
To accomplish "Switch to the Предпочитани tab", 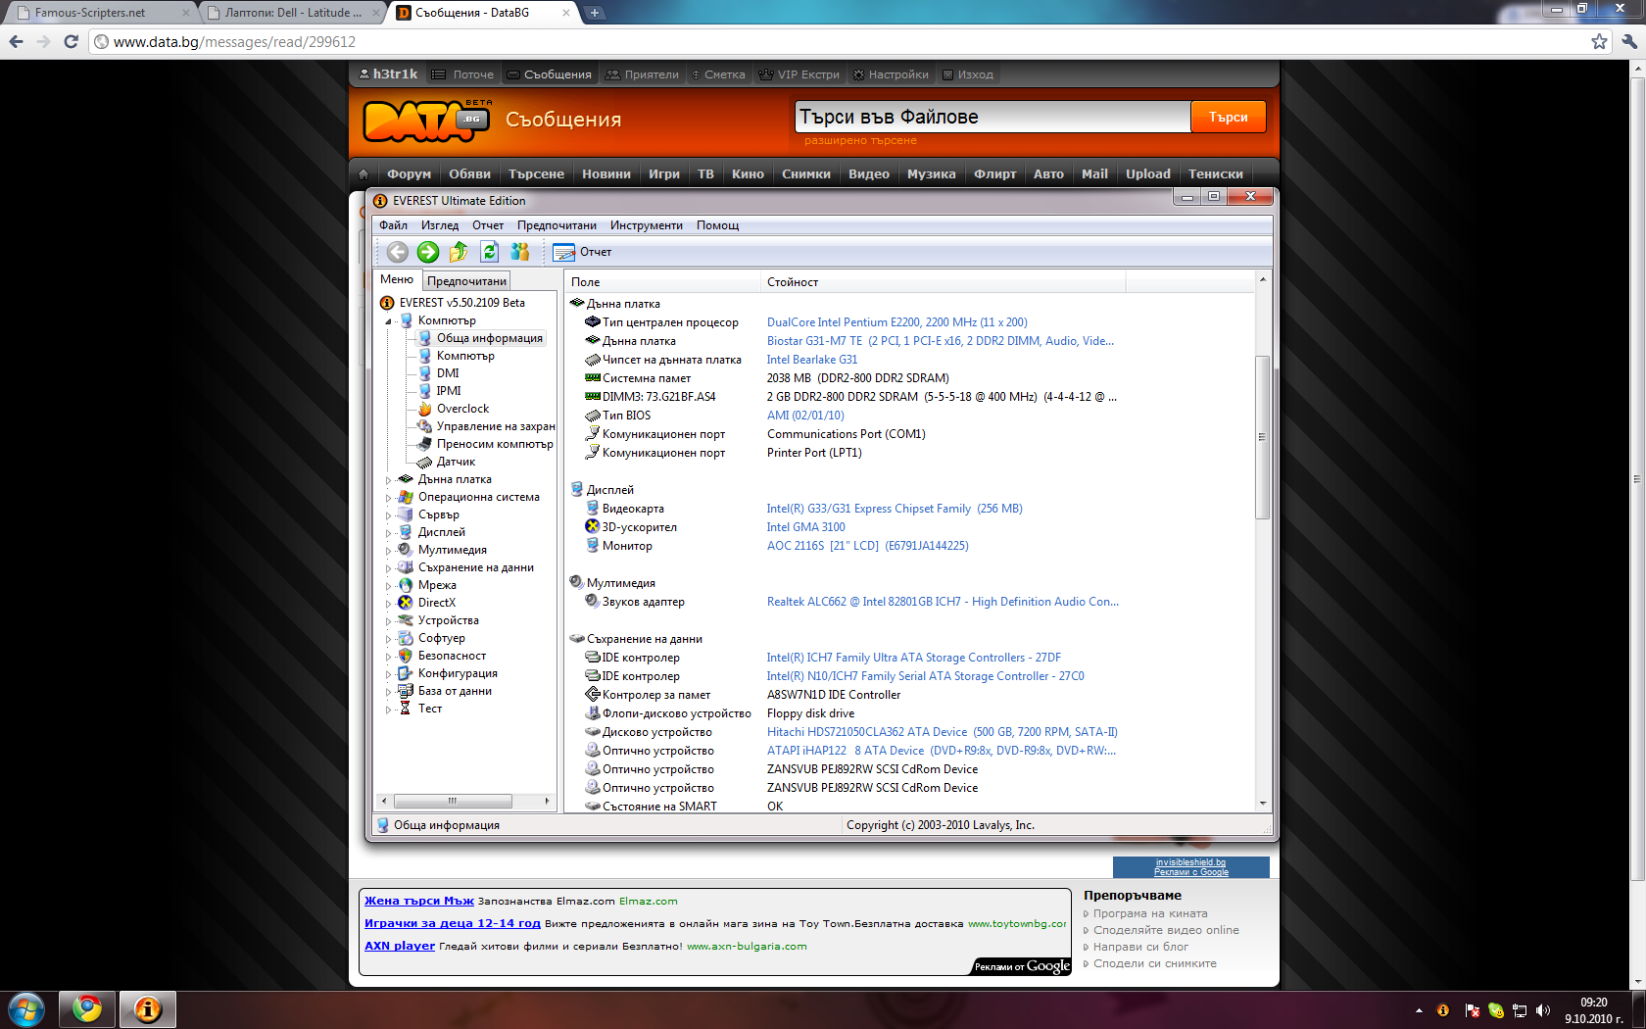I will (x=466, y=281).
